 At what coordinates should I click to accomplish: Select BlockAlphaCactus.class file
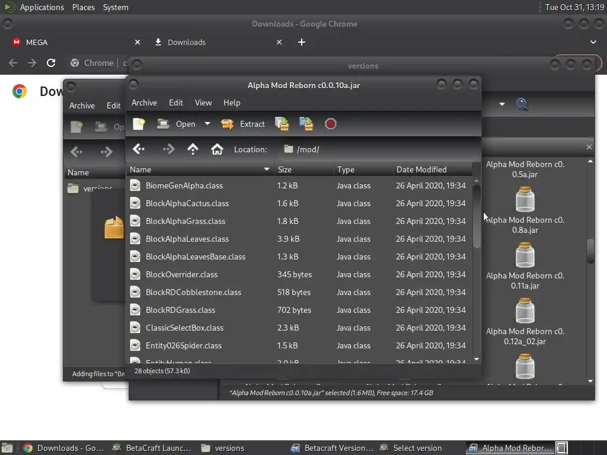[299, 204]
